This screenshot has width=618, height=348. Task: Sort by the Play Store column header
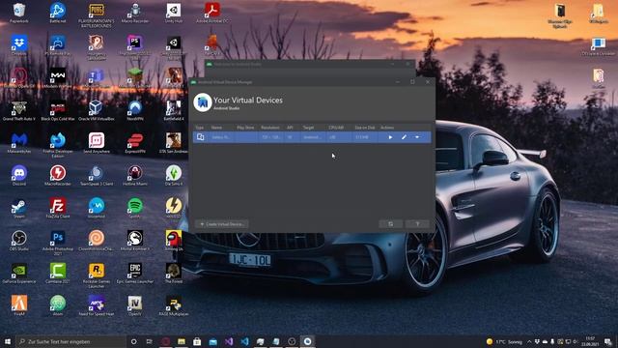[245, 128]
